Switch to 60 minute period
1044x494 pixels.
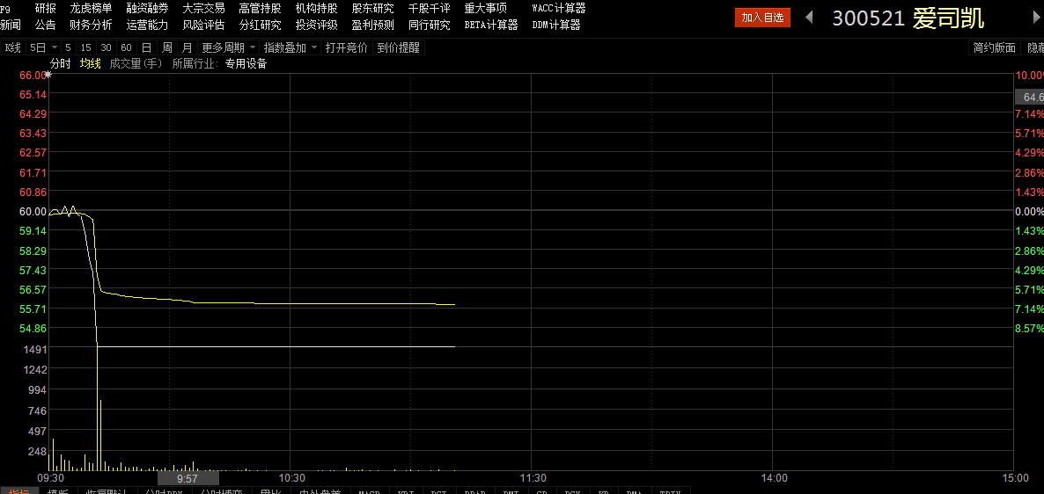click(x=126, y=47)
